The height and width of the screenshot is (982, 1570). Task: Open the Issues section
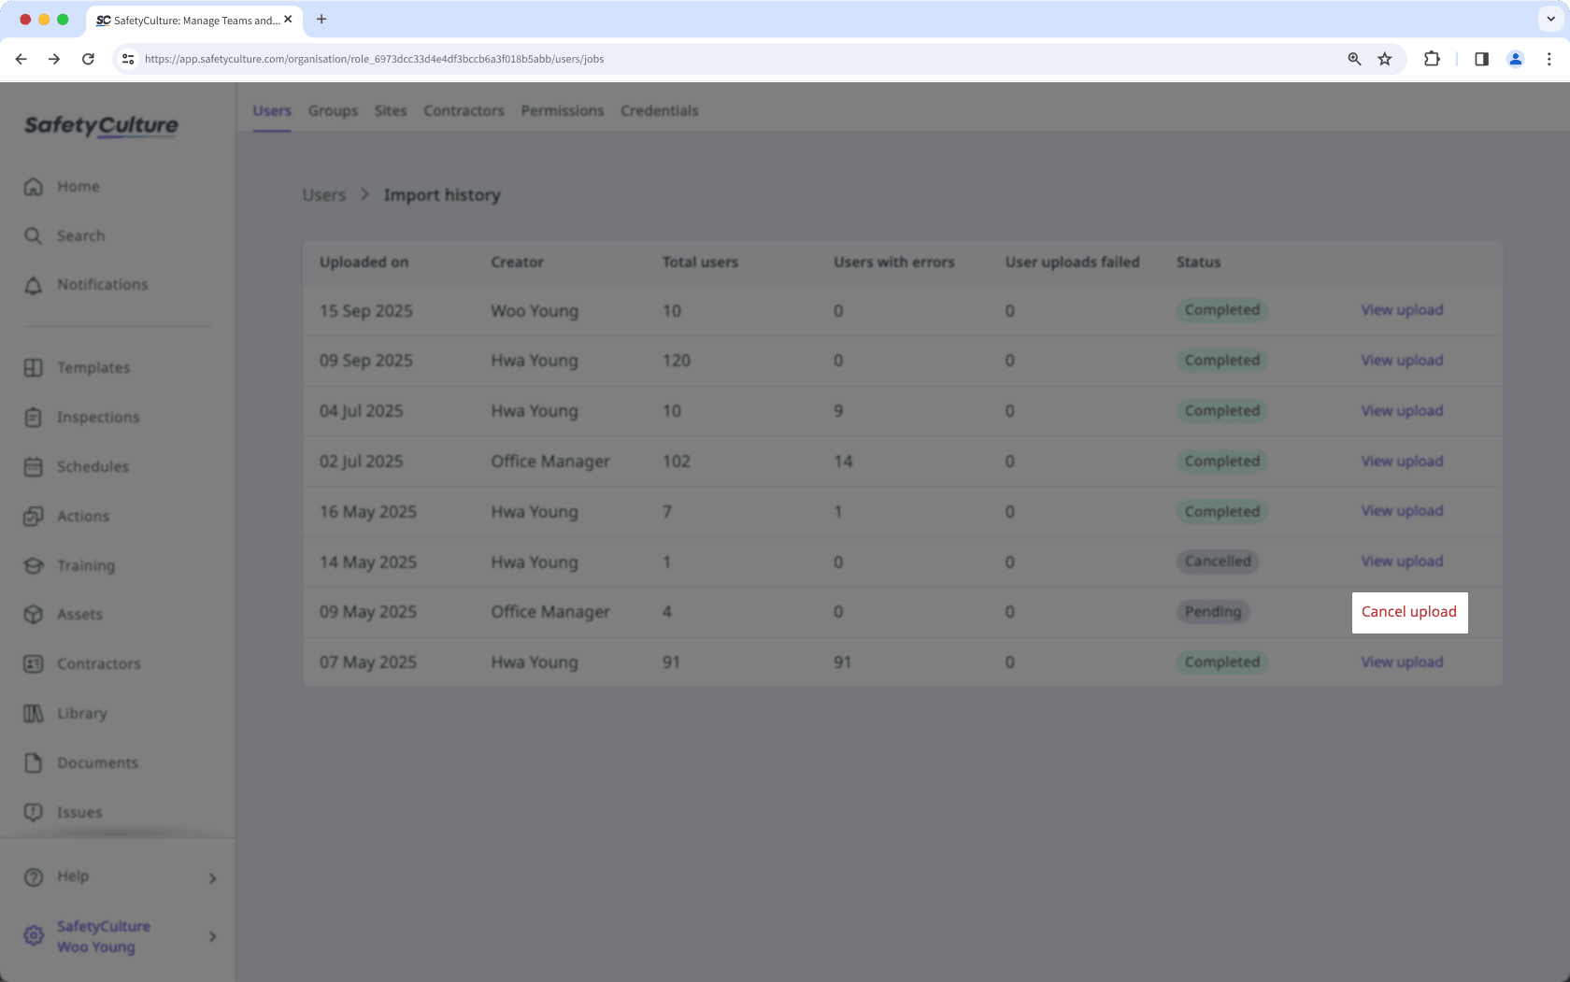coord(34,812)
